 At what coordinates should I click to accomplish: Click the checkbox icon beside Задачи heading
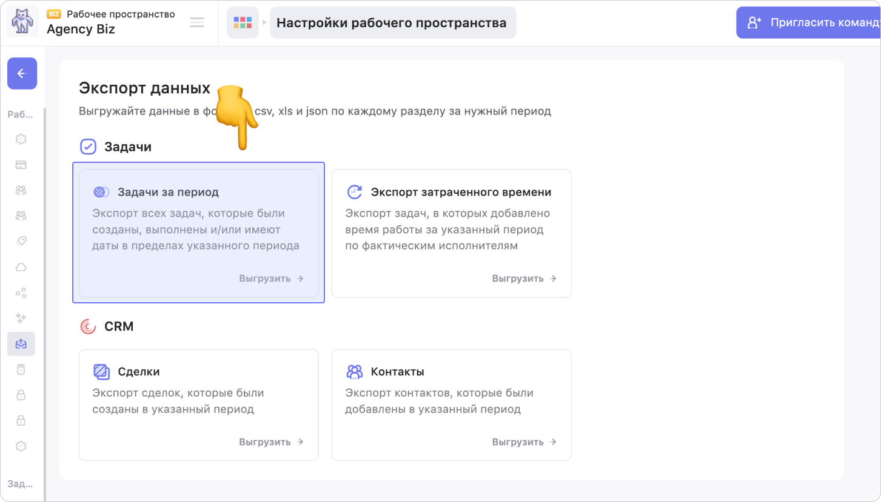coord(89,147)
